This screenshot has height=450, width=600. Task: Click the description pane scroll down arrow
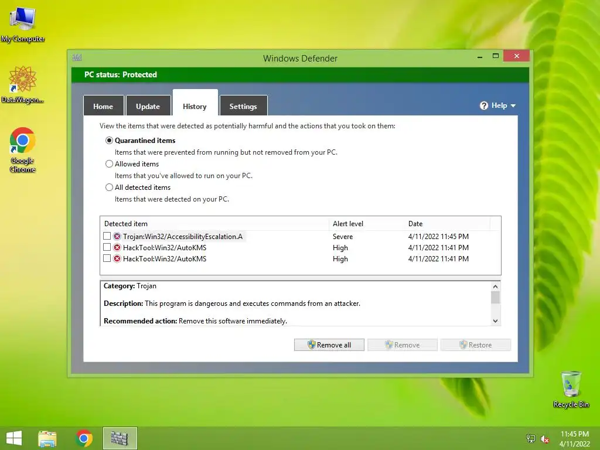[x=496, y=321]
